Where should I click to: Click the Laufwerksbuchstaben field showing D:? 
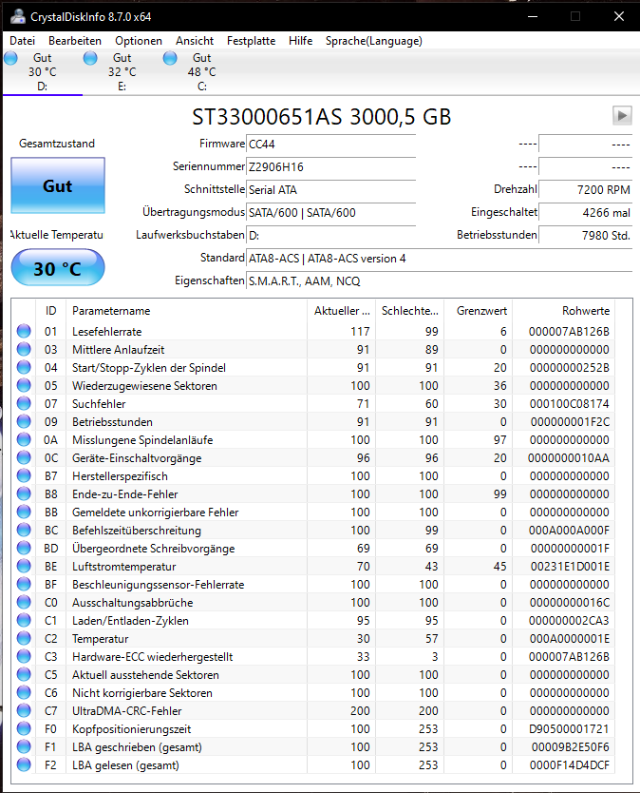[330, 235]
